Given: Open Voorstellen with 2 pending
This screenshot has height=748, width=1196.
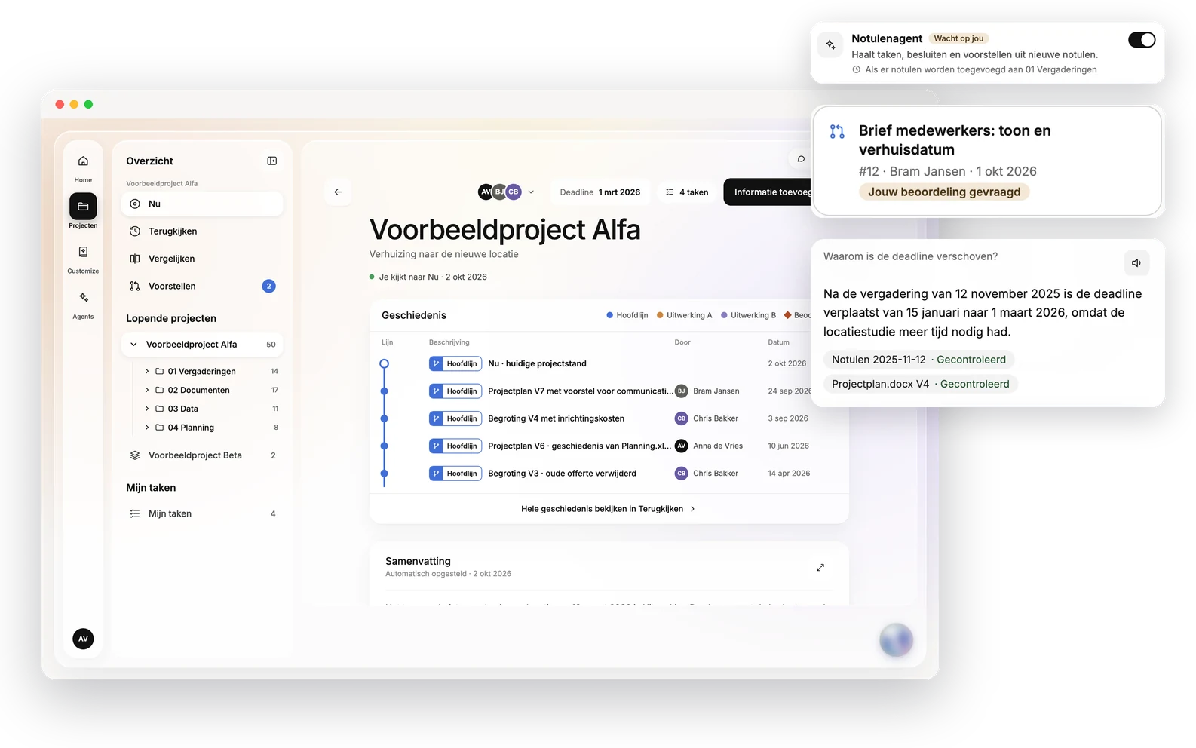Looking at the screenshot, I should click(x=202, y=286).
